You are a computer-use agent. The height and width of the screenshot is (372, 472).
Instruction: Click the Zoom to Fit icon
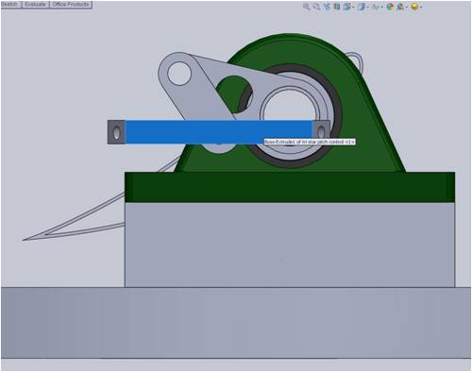[306, 7]
